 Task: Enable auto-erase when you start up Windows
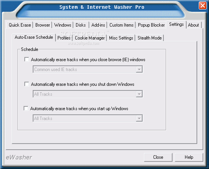(x=26, y=108)
